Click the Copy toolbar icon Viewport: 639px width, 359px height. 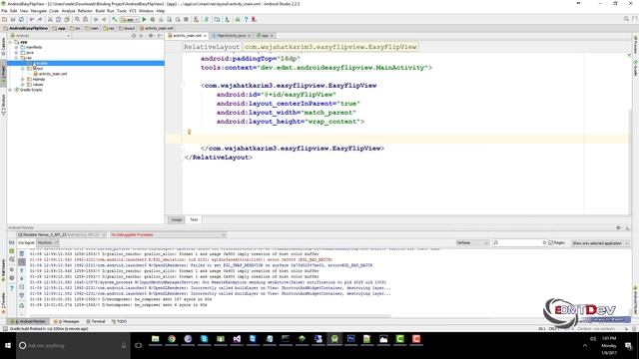(58, 20)
